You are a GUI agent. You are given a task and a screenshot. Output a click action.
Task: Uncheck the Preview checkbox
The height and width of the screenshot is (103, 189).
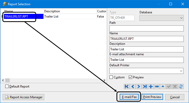pos(130,77)
